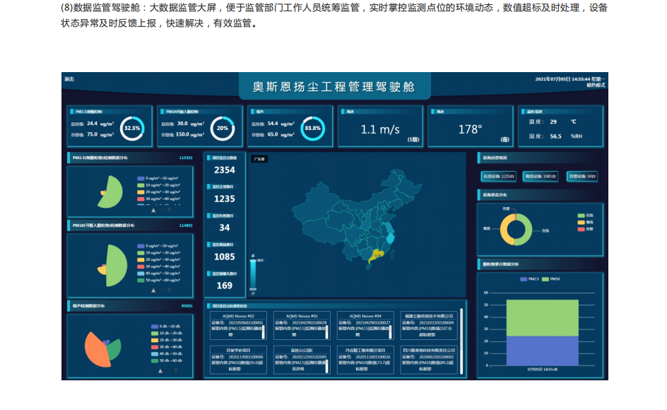Screen dimensions: 667x410
Task: Toggle 0~10 ug/m³ legend in the PM10 chart
Action: (158, 246)
